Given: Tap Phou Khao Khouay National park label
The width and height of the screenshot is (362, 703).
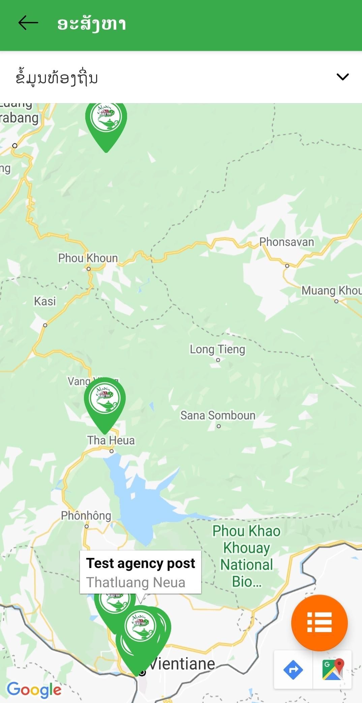Looking at the screenshot, I should (246, 556).
